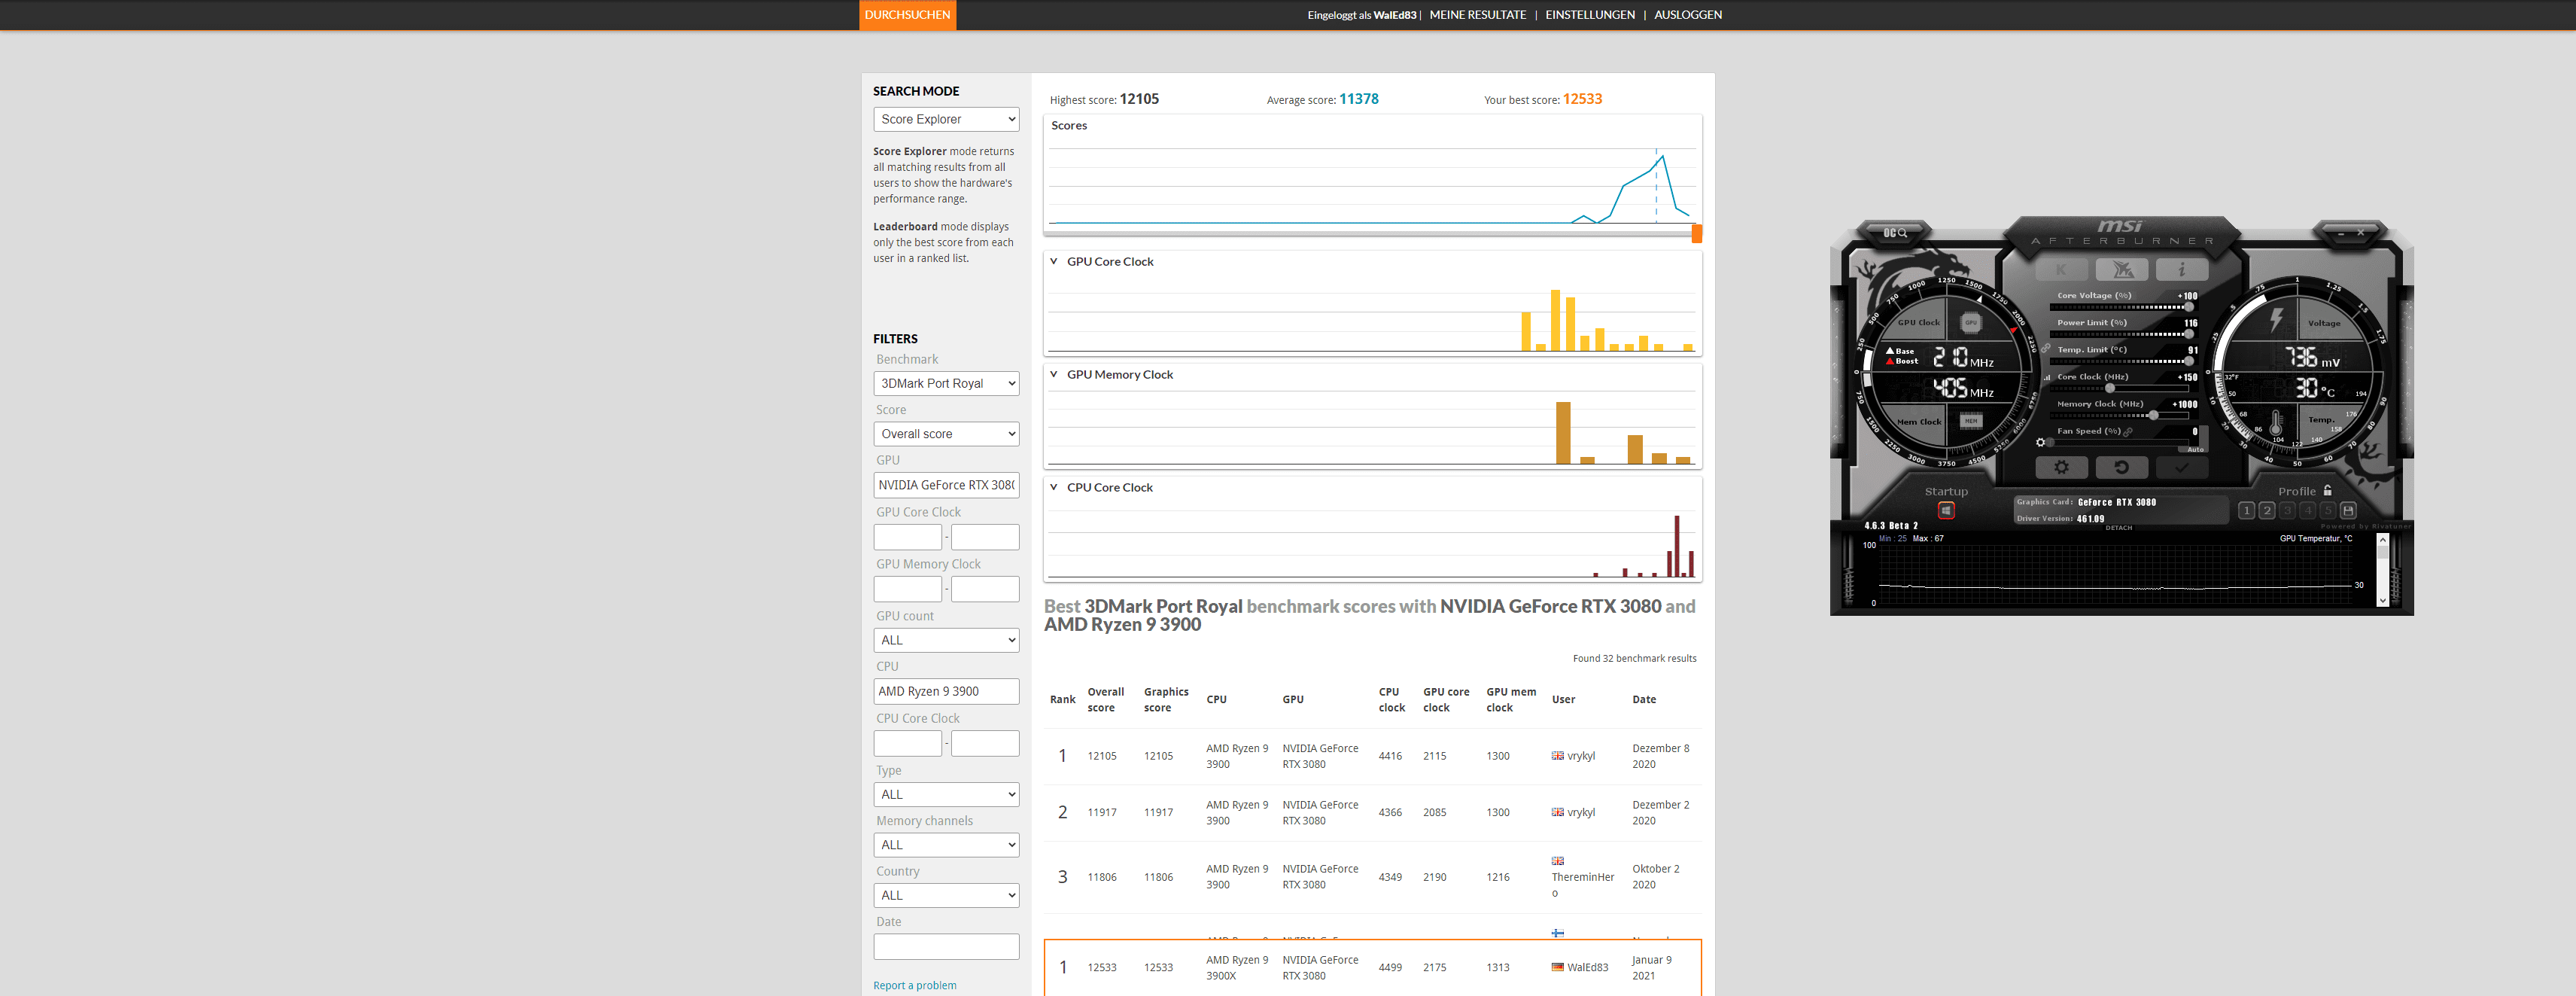The image size is (2576, 996).
Task: Reset Afterburner settings to defaults
Action: click(x=2121, y=467)
